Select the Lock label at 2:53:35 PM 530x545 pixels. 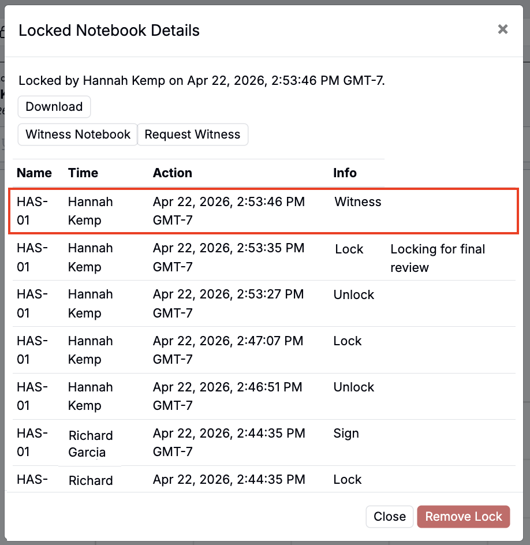pyautogui.click(x=349, y=249)
